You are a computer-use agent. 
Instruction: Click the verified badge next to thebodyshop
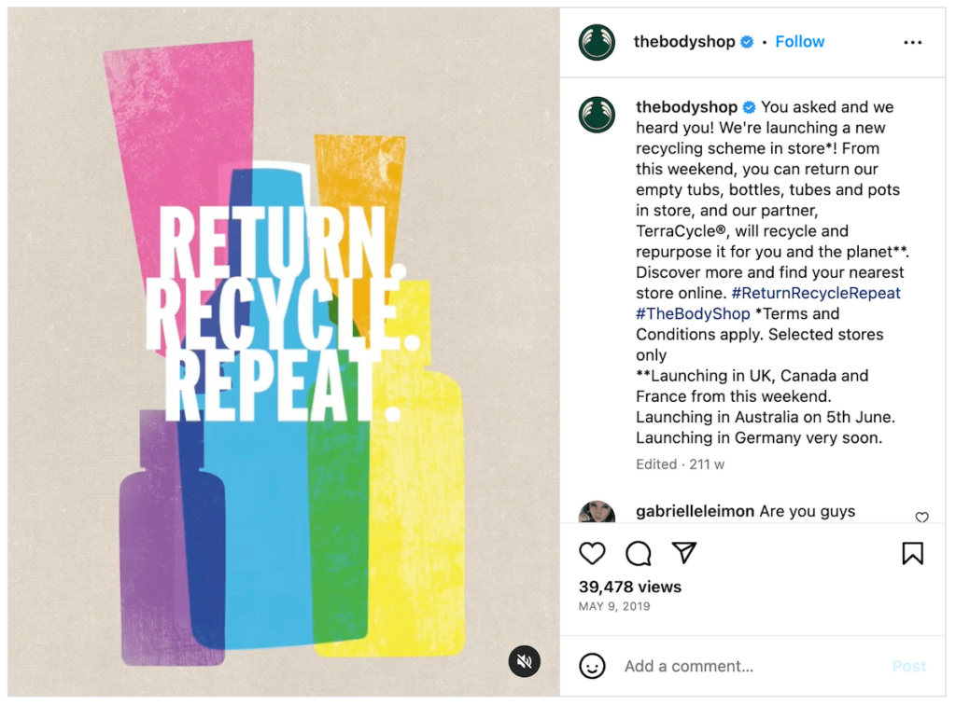pyautogui.click(x=745, y=41)
